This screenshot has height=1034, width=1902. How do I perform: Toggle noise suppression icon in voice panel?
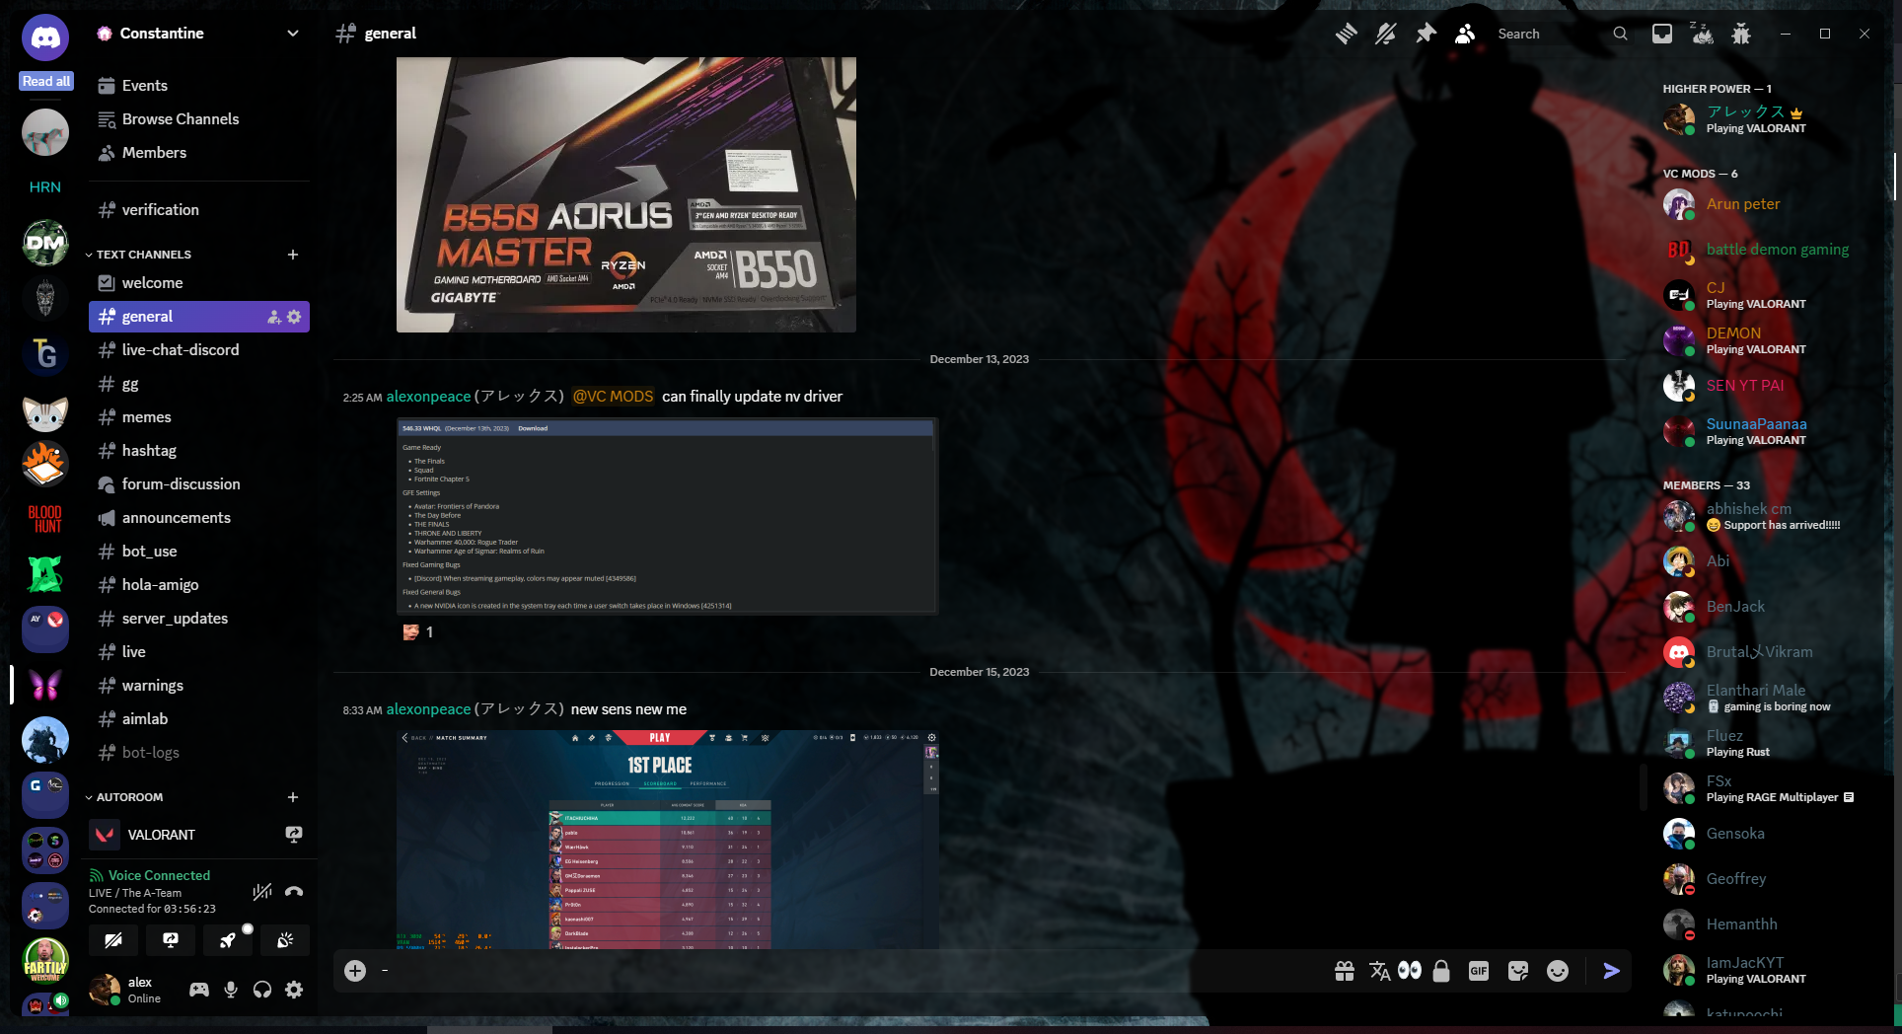261,892
